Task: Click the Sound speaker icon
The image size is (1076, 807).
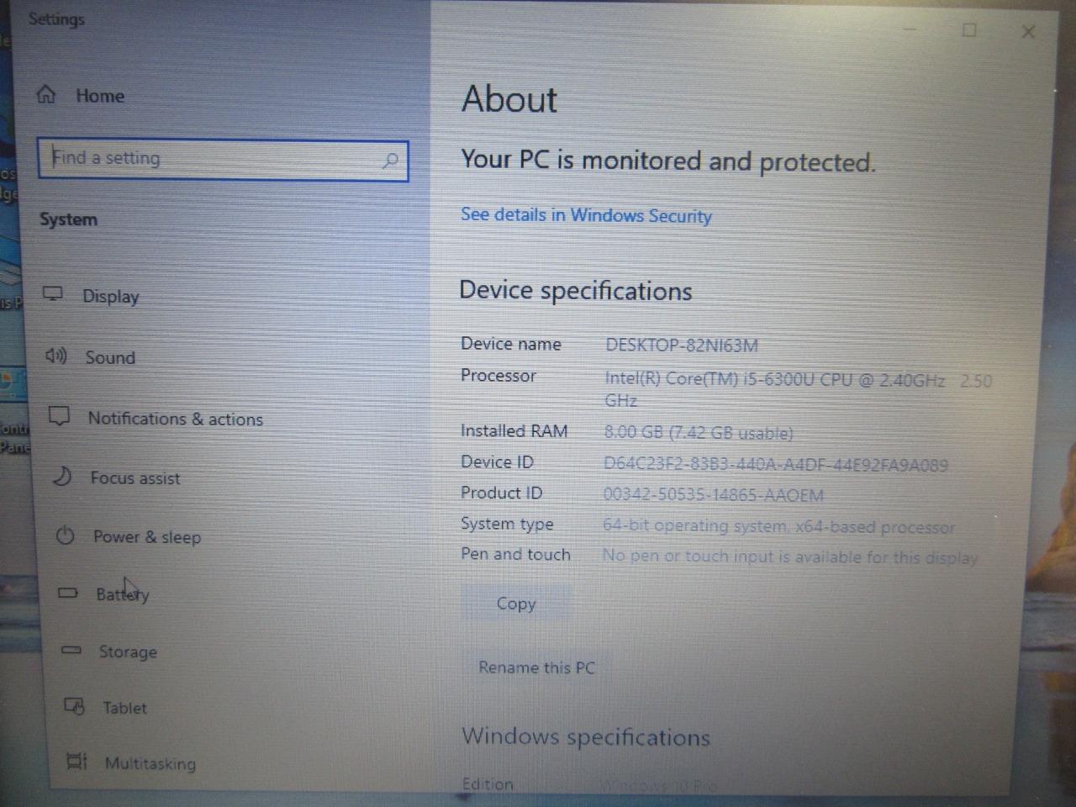Action: [56, 356]
